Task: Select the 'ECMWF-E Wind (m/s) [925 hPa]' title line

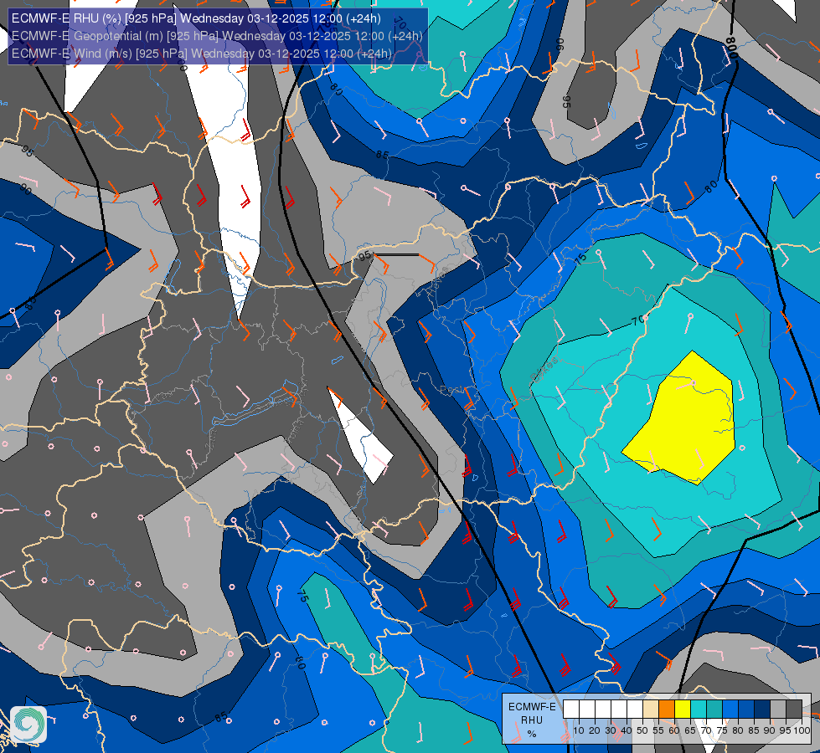Action: pyautogui.click(x=201, y=54)
